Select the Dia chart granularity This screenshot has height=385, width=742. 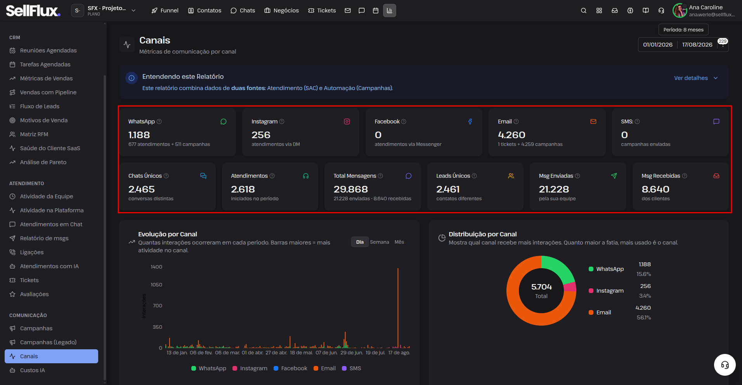360,242
